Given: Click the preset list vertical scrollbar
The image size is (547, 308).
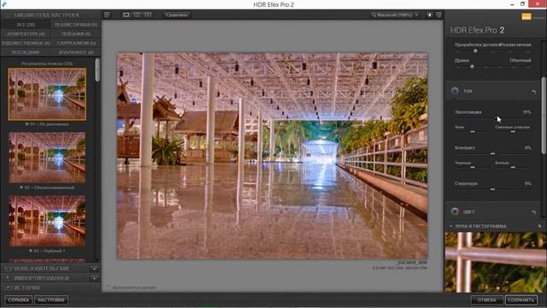Looking at the screenshot, I should point(97,70).
